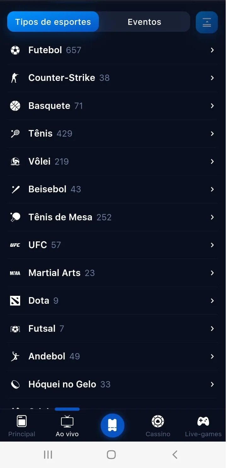Tap the Basquete basketball icon
The height and width of the screenshot is (468, 227).
click(x=15, y=106)
